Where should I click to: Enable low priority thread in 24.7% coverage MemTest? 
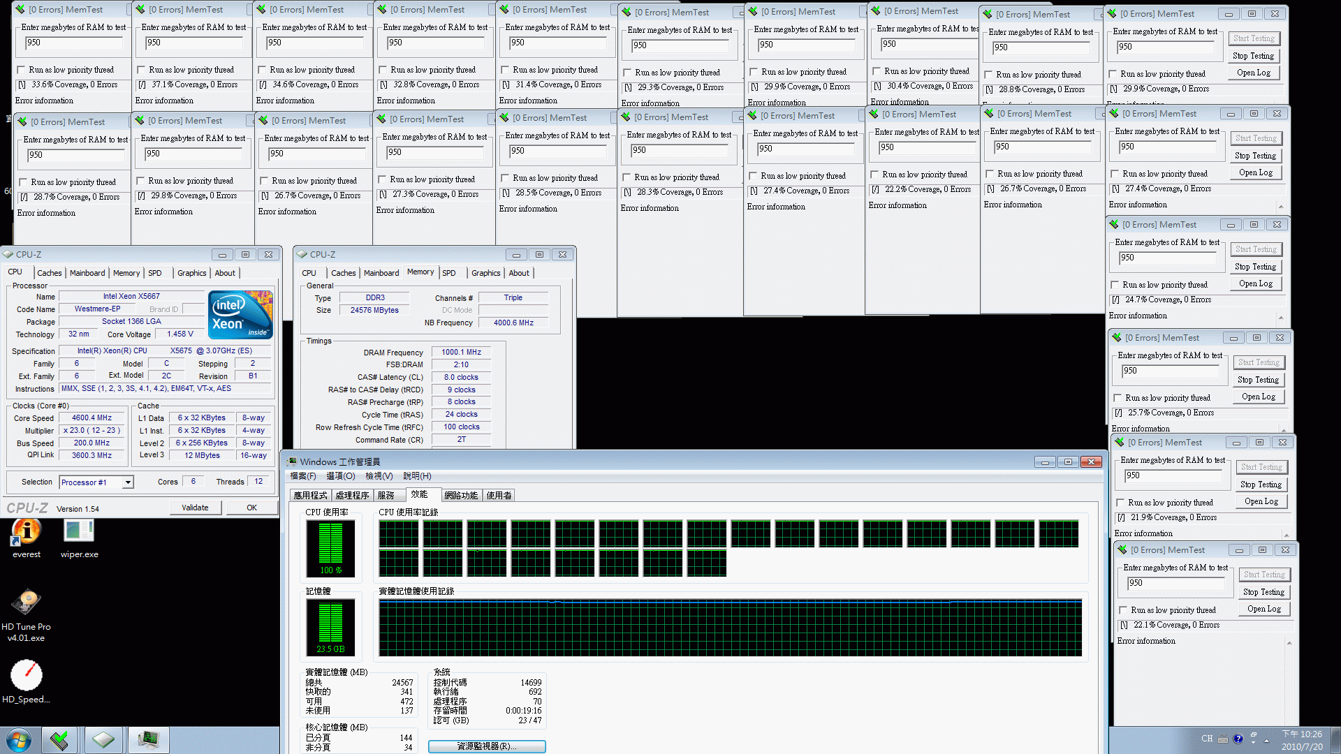[x=1115, y=285]
